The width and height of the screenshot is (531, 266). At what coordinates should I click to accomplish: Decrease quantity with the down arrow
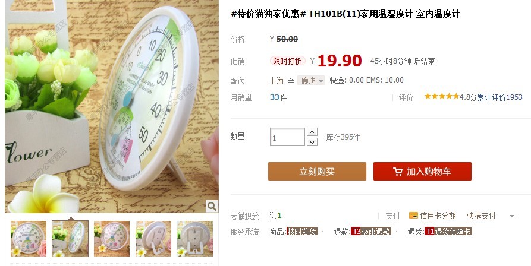pyautogui.click(x=312, y=142)
